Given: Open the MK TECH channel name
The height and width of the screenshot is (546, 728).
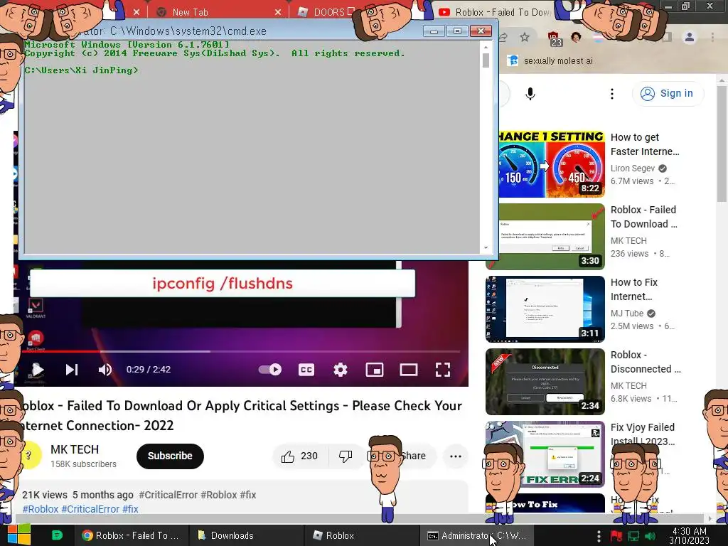Looking at the screenshot, I should pos(75,449).
